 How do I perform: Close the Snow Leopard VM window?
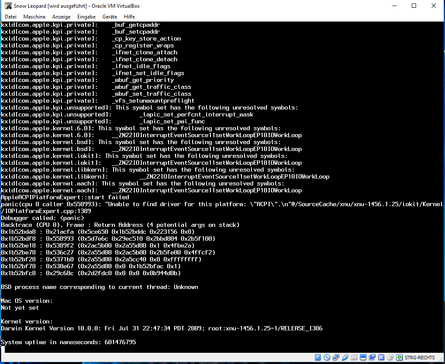click(434, 6)
